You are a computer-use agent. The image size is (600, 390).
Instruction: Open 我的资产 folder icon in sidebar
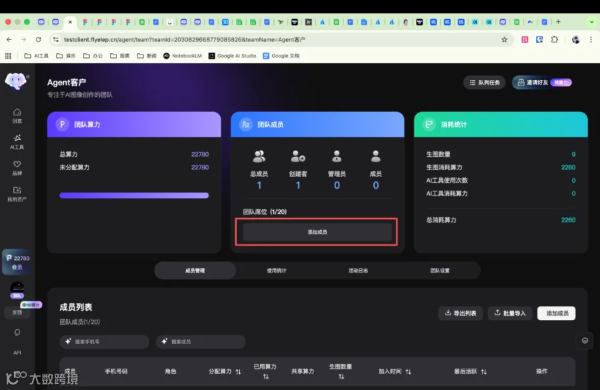(17, 194)
